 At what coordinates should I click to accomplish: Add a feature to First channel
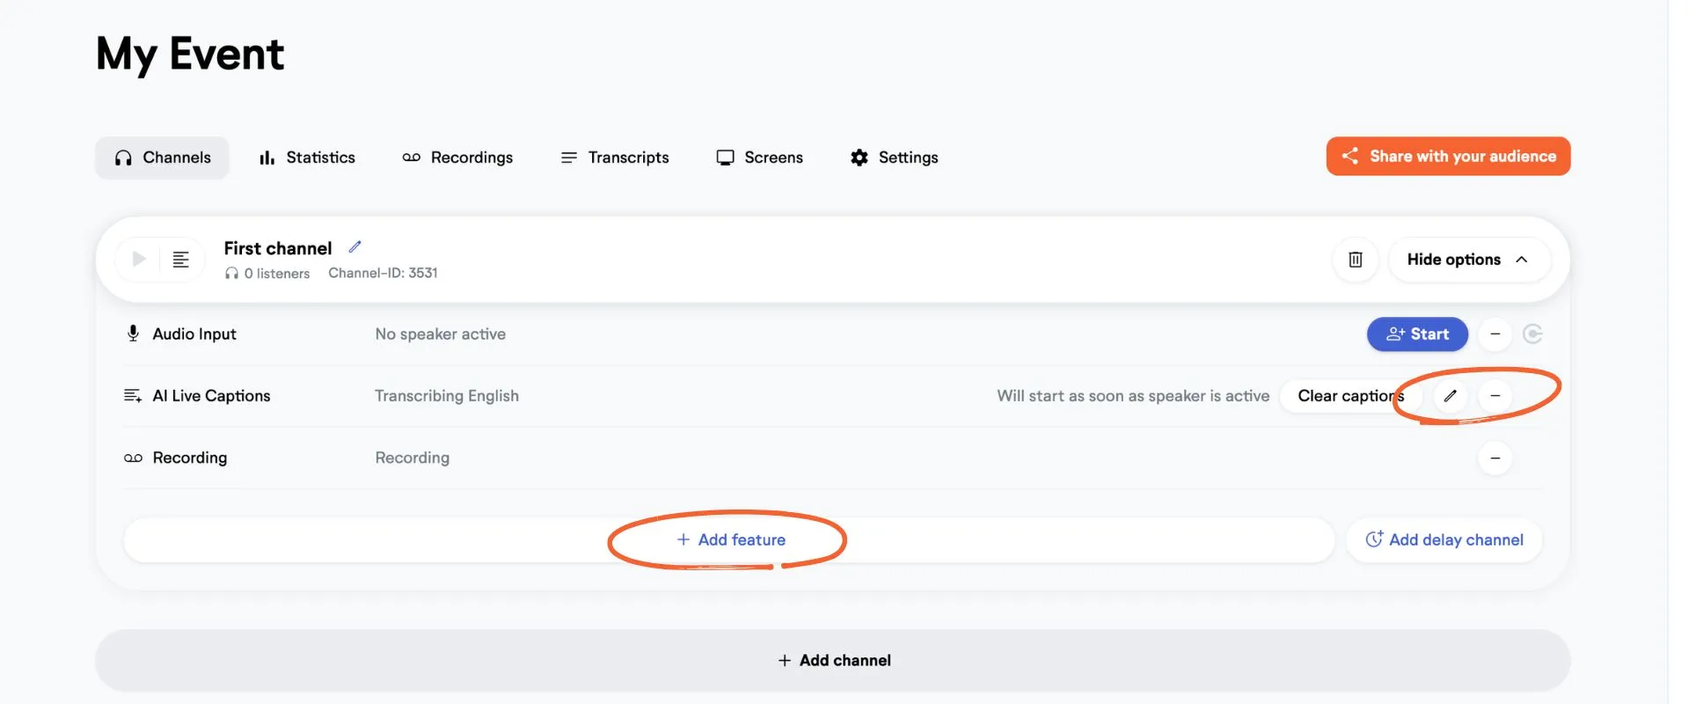[729, 539]
